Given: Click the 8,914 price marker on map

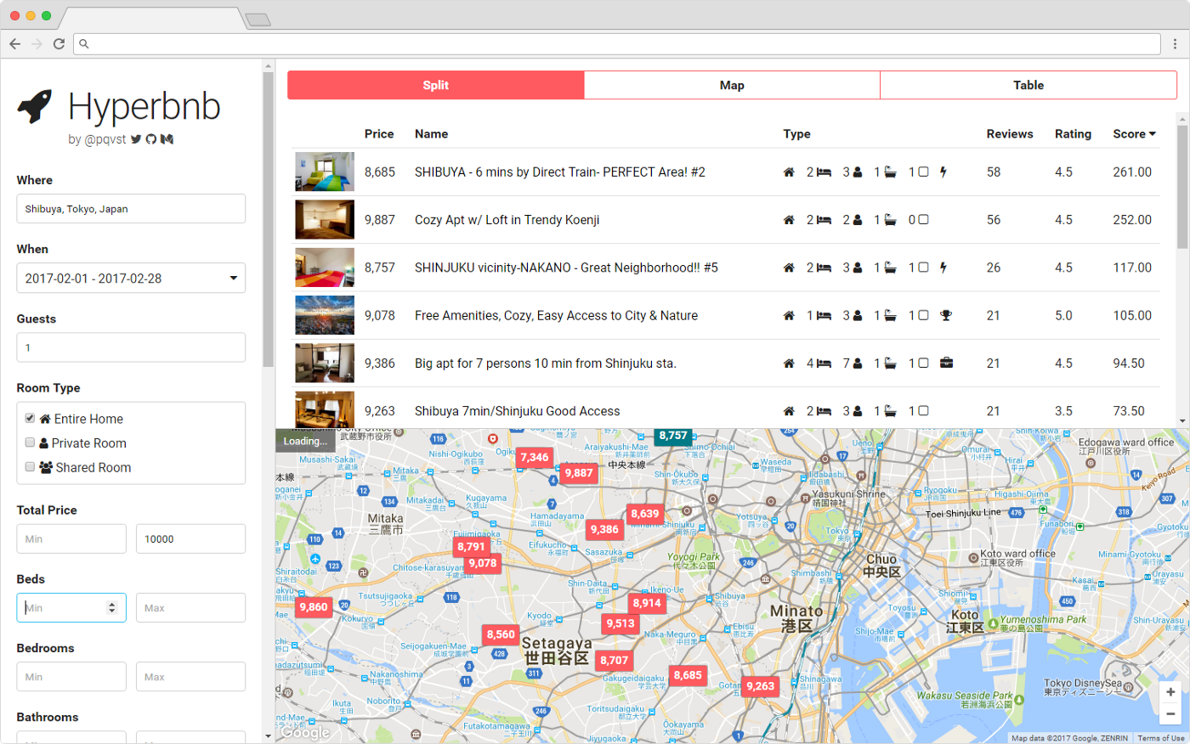Looking at the screenshot, I should tap(647, 603).
